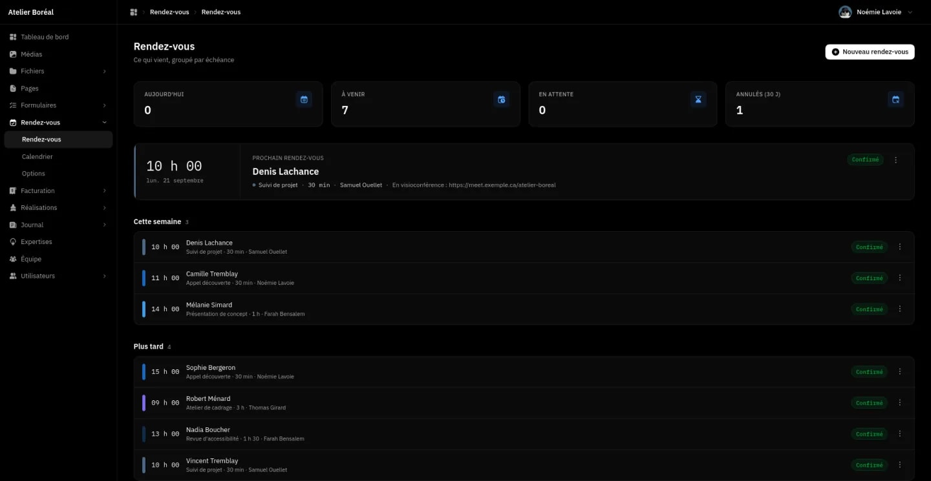Open the more options menu for next appointment
This screenshot has height=481, width=931.
pyautogui.click(x=895, y=159)
